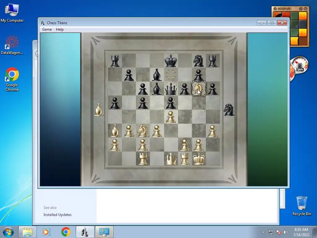Launch Windows Media Player from taskbar
Viewport: 317px width, 238px height.
point(46,232)
